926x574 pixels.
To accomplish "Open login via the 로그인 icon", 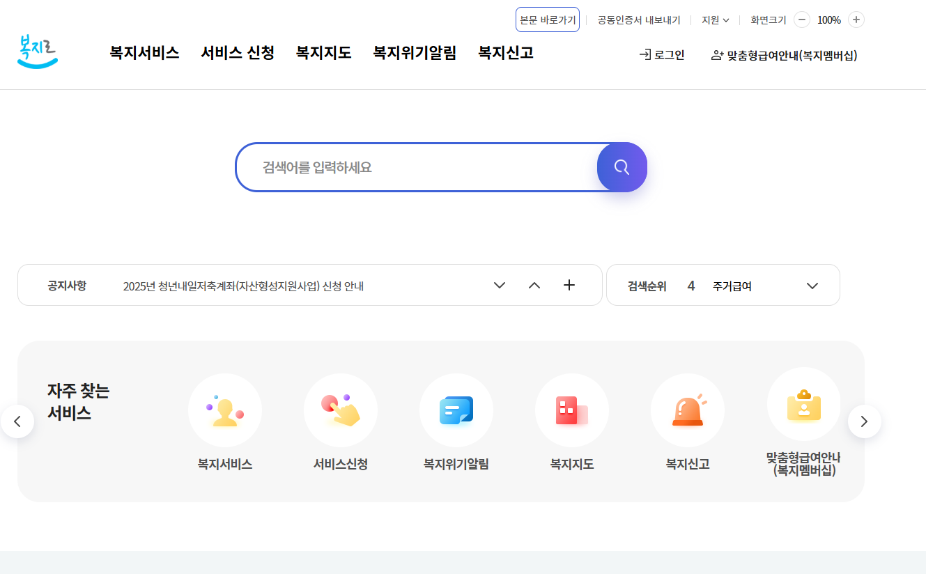I will click(661, 55).
